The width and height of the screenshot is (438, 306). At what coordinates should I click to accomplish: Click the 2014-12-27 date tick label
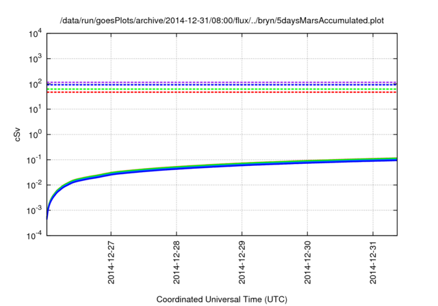point(111,262)
